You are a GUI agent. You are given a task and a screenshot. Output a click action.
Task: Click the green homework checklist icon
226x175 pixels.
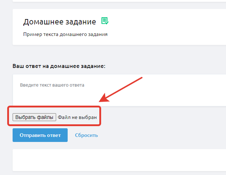105,21
